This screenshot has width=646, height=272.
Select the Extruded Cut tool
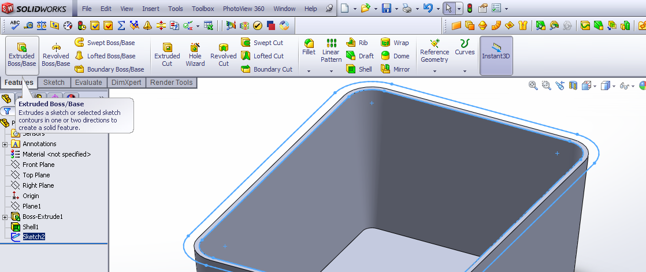tap(167, 55)
